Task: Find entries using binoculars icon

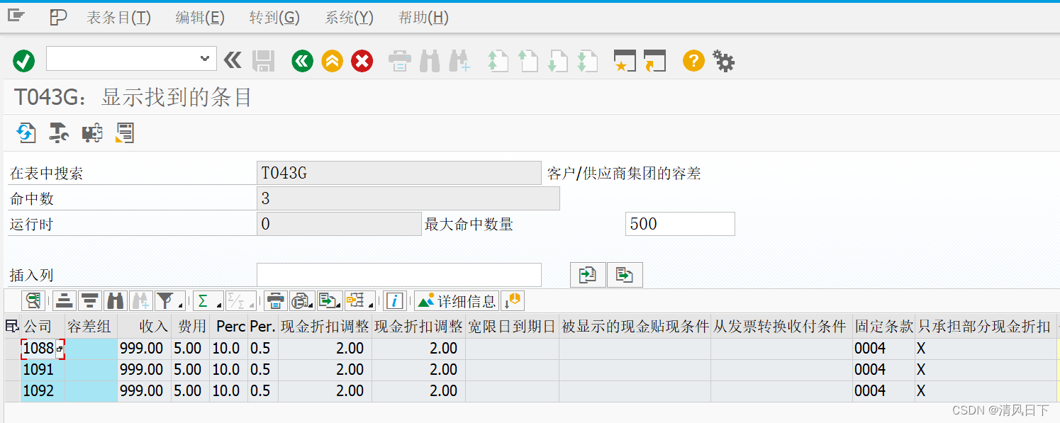Action: tap(115, 300)
